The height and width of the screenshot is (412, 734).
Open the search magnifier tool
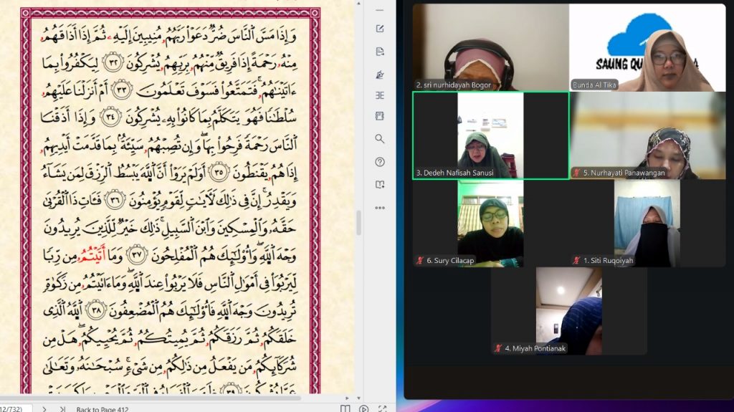380,139
